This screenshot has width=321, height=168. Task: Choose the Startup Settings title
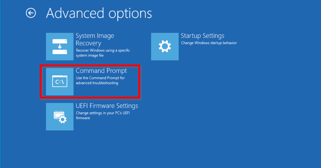click(203, 36)
